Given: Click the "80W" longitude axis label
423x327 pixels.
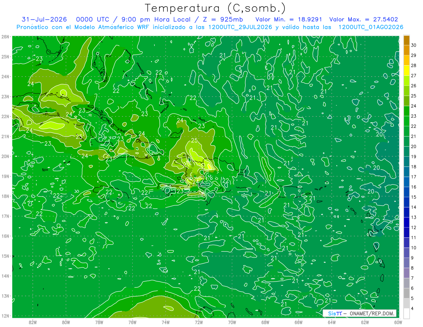Looking at the screenshot, I should point(66,322).
